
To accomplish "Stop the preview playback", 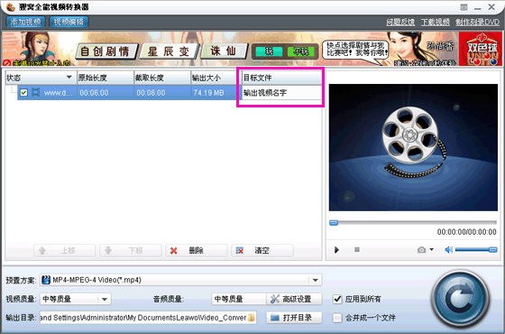I will click(357, 249).
